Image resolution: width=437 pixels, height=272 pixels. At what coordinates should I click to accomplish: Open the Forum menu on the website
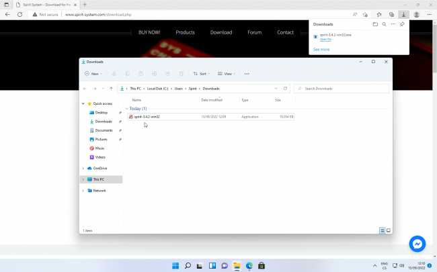point(254,32)
